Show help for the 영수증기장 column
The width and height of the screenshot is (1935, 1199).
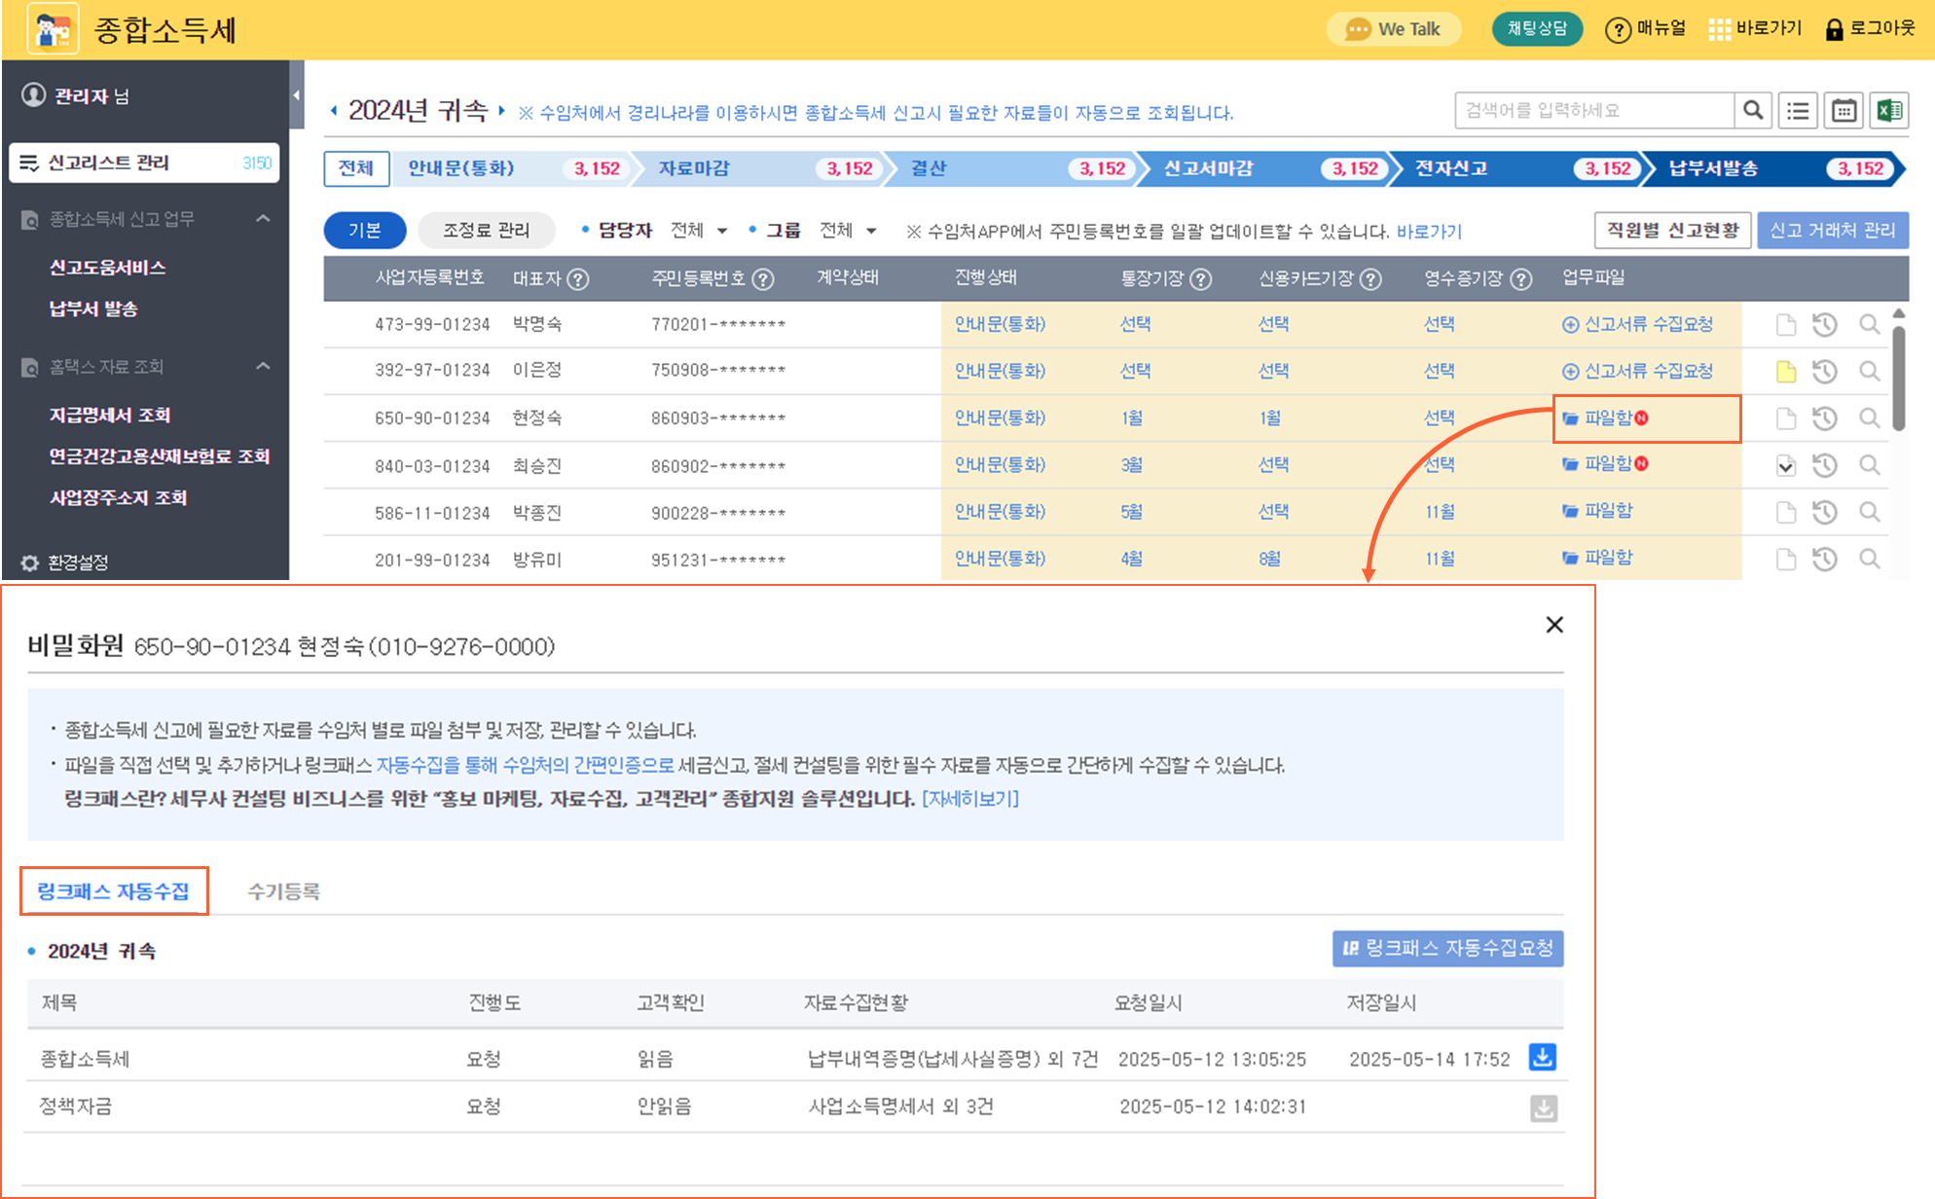1521,280
